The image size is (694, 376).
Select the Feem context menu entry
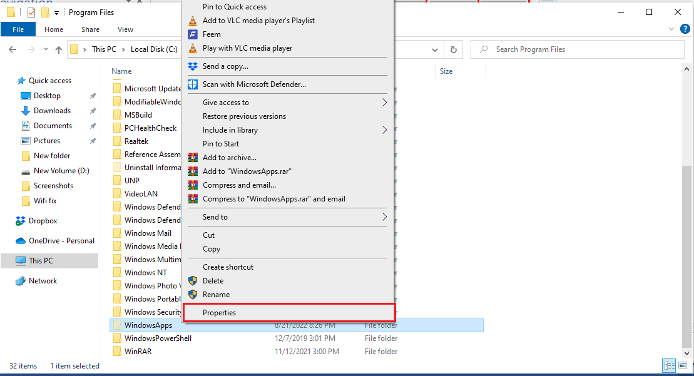212,34
